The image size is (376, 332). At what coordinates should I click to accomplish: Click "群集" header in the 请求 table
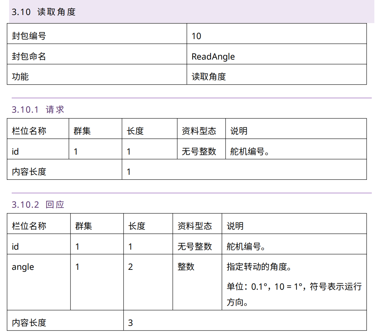click(x=82, y=131)
